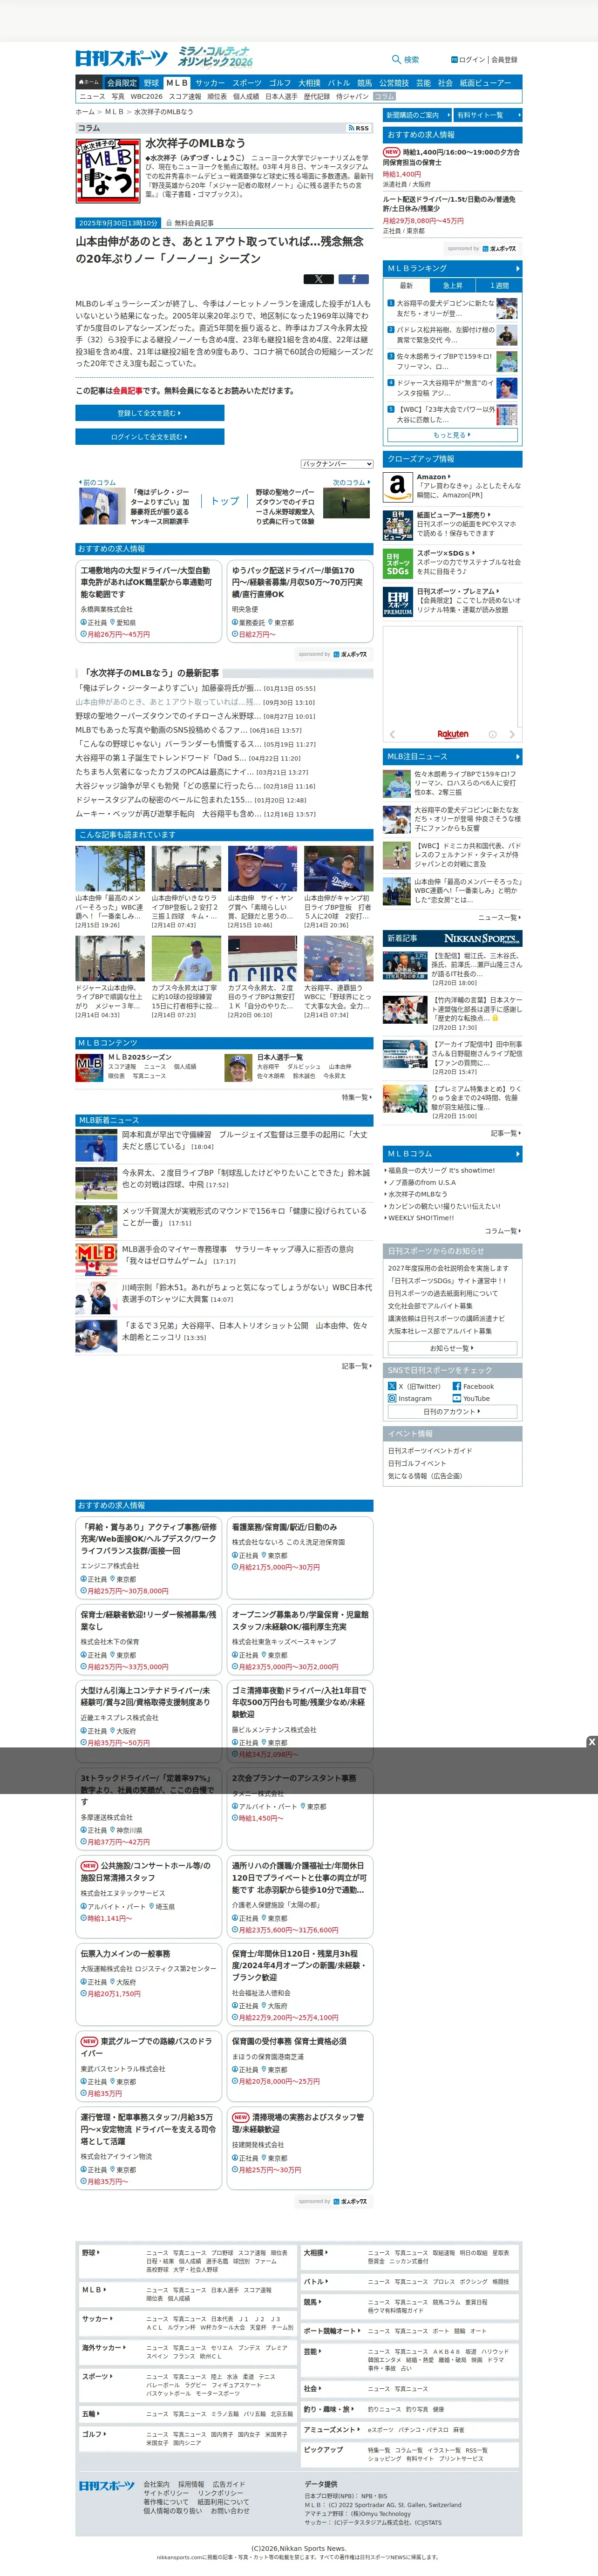Select the 大相撲 nav tab
598x2576 pixels.
(309, 83)
